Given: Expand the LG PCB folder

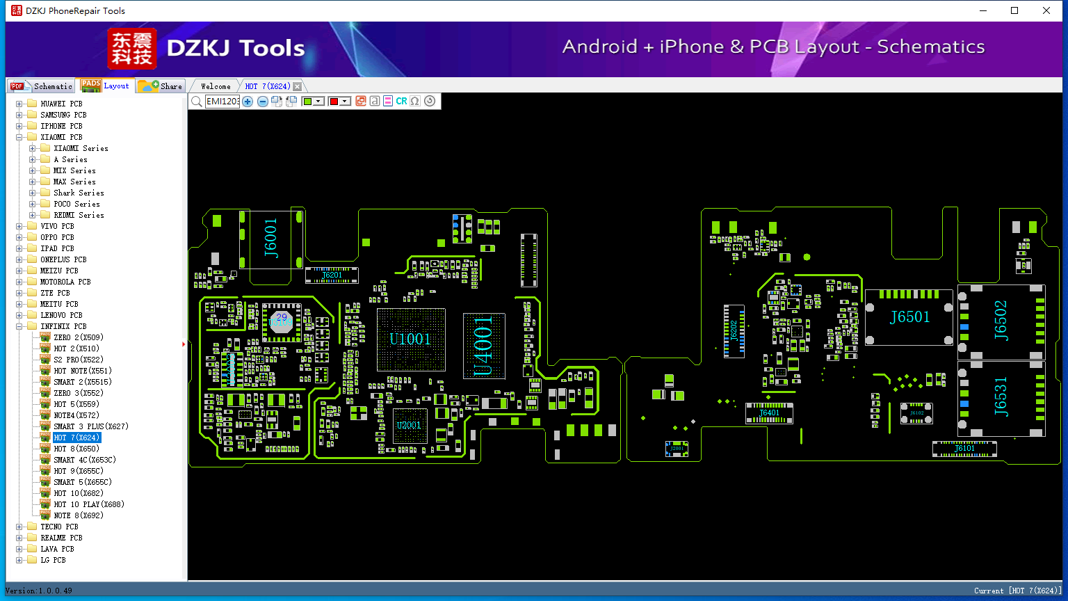Looking at the screenshot, I should [19, 560].
